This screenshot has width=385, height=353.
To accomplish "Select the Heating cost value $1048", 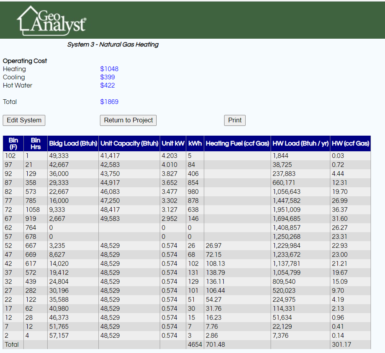I will pyautogui.click(x=109, y=69).
